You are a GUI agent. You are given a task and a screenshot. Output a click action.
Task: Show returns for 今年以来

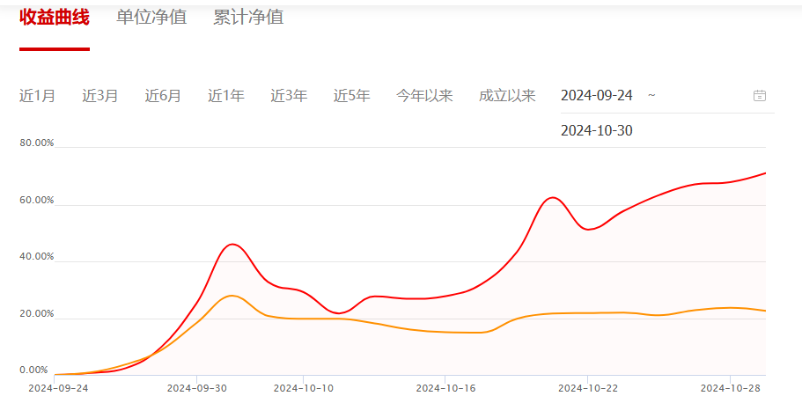(424, 96)
